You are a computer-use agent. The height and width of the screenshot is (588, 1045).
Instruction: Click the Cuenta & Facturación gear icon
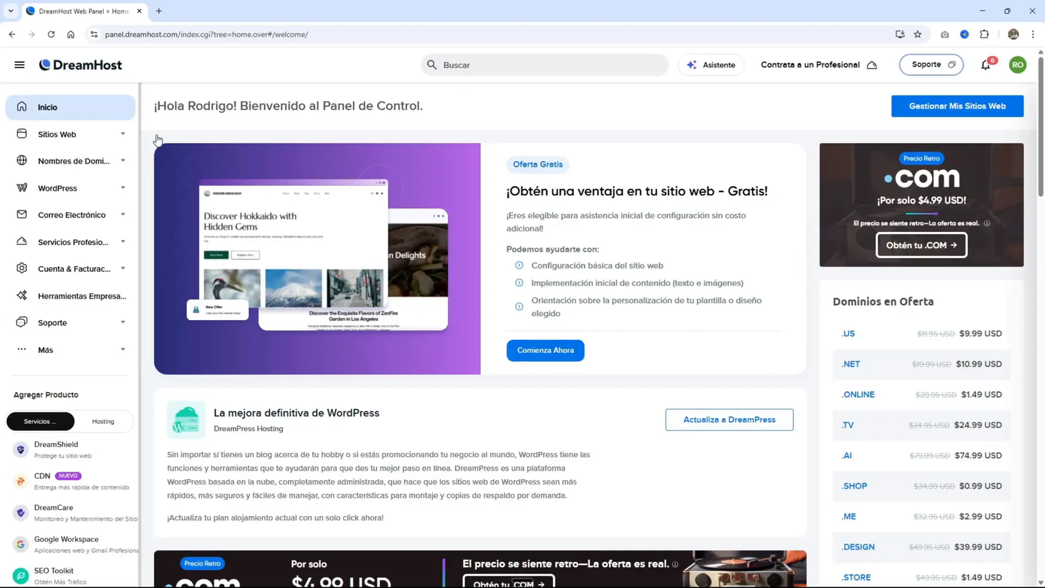tap(22, 269)
